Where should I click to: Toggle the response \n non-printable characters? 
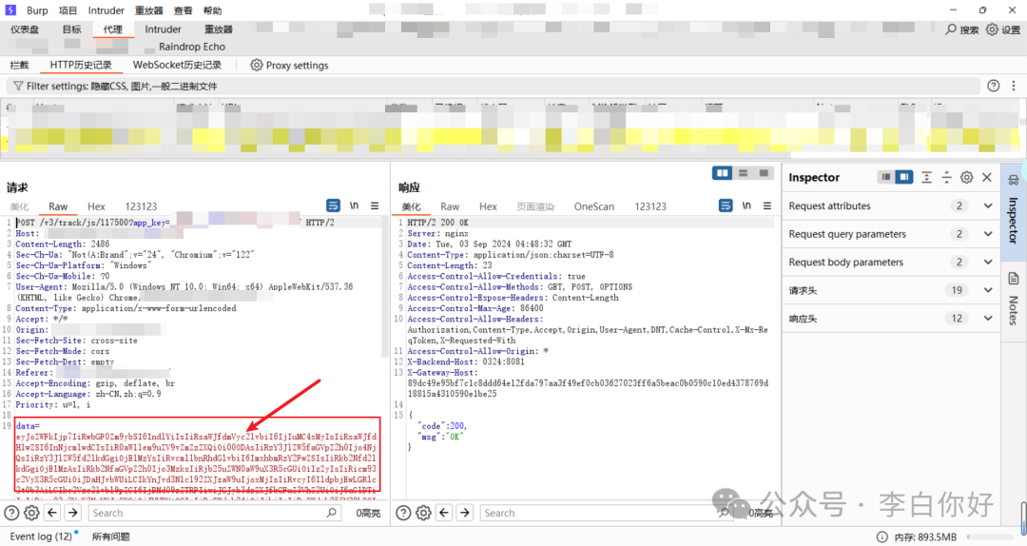[746, 205]
